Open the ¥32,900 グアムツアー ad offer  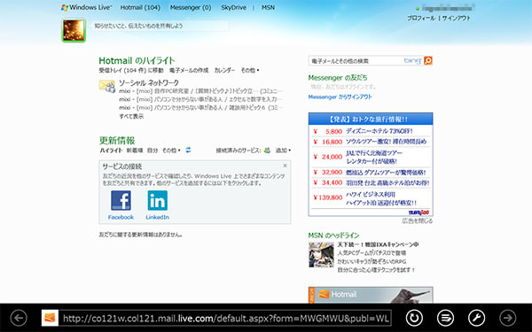click(371, 173)
